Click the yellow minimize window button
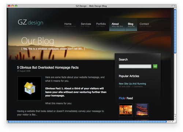The image size is (183, 132). pos(12,6)
